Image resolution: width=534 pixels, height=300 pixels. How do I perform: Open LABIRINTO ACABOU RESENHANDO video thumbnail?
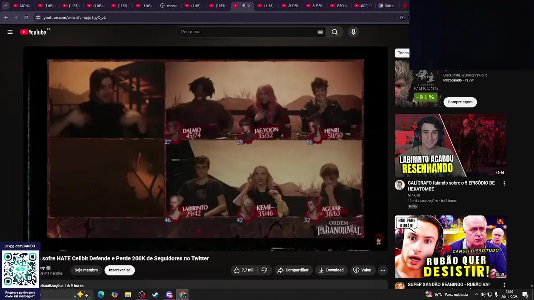451,145
